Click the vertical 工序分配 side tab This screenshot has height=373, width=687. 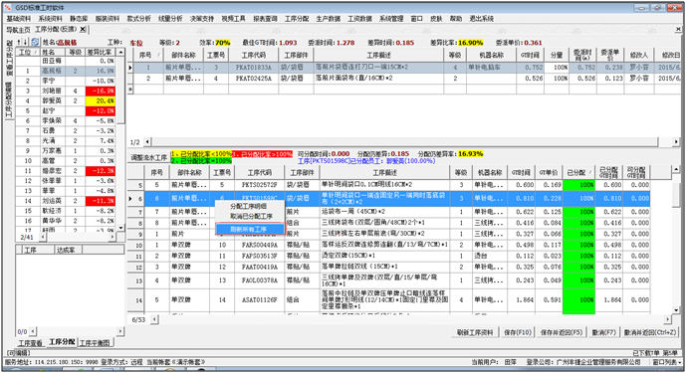pos(9,99)
